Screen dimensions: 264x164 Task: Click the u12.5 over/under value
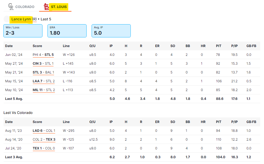point(94,140)
